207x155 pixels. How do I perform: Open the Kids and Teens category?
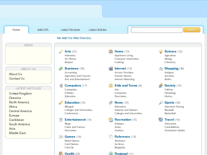pos(126,86)
